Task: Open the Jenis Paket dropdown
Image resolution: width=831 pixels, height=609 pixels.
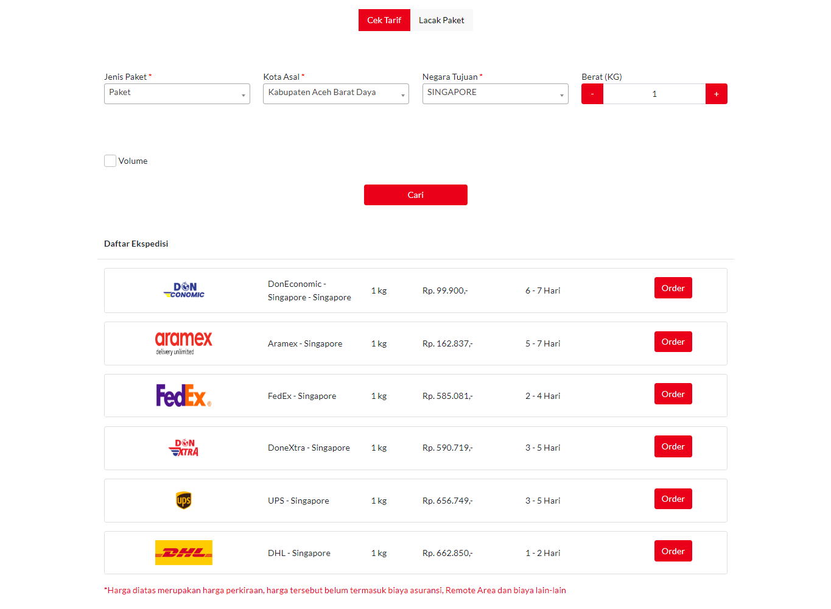Action: 177,94
